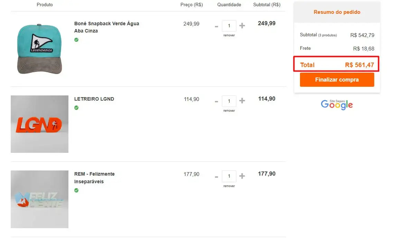
Task: Click remover link for LETREIRO LGND
Action: [x=229, y=111]
